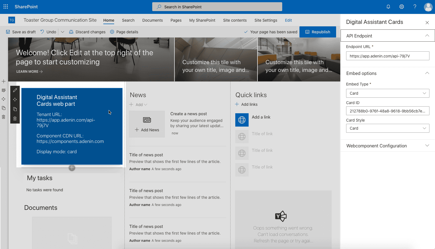
Task: Add a new section with plus icon
Action: [4, 81]
